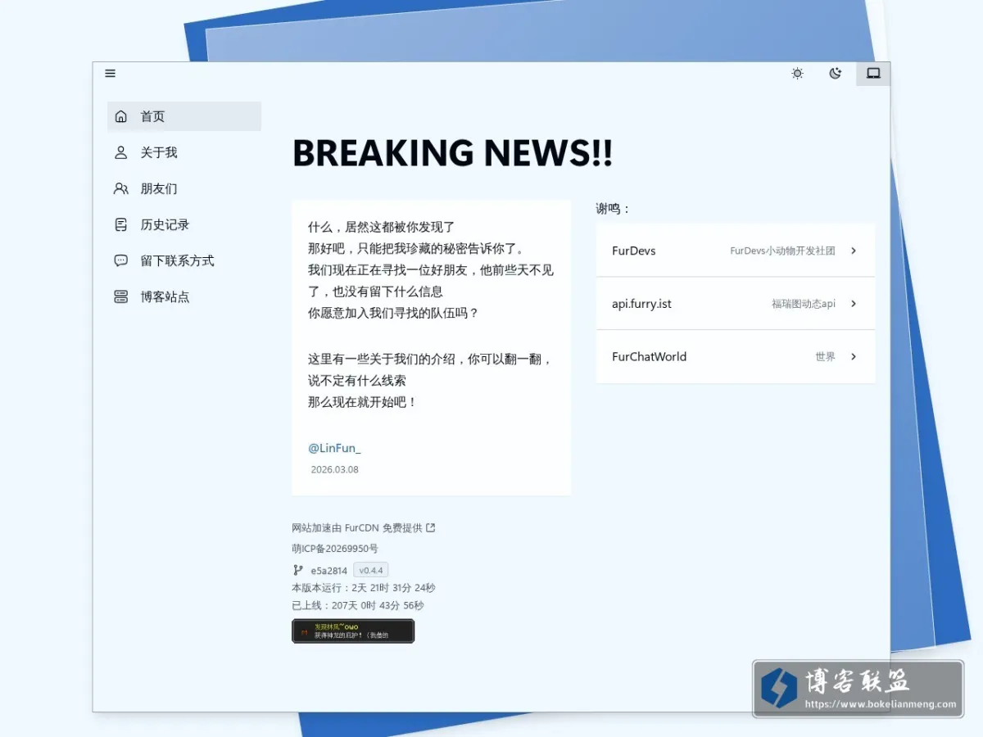Click the scroll icon beside 历史记录
Screen dimensions: 983x737
pos(121,224)
